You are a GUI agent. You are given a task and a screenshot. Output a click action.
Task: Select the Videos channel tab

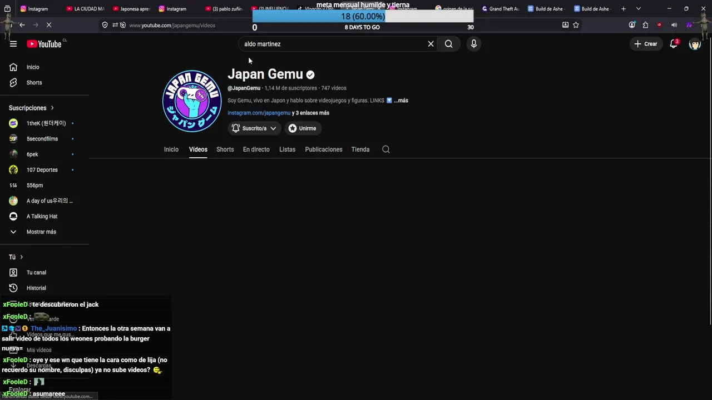[198, 149]
